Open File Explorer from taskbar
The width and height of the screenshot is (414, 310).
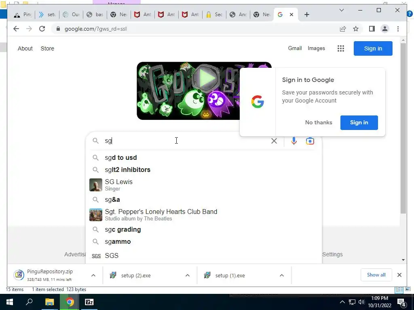49,302
